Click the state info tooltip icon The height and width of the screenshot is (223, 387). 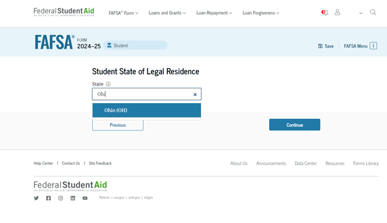[x=108, y=84]
